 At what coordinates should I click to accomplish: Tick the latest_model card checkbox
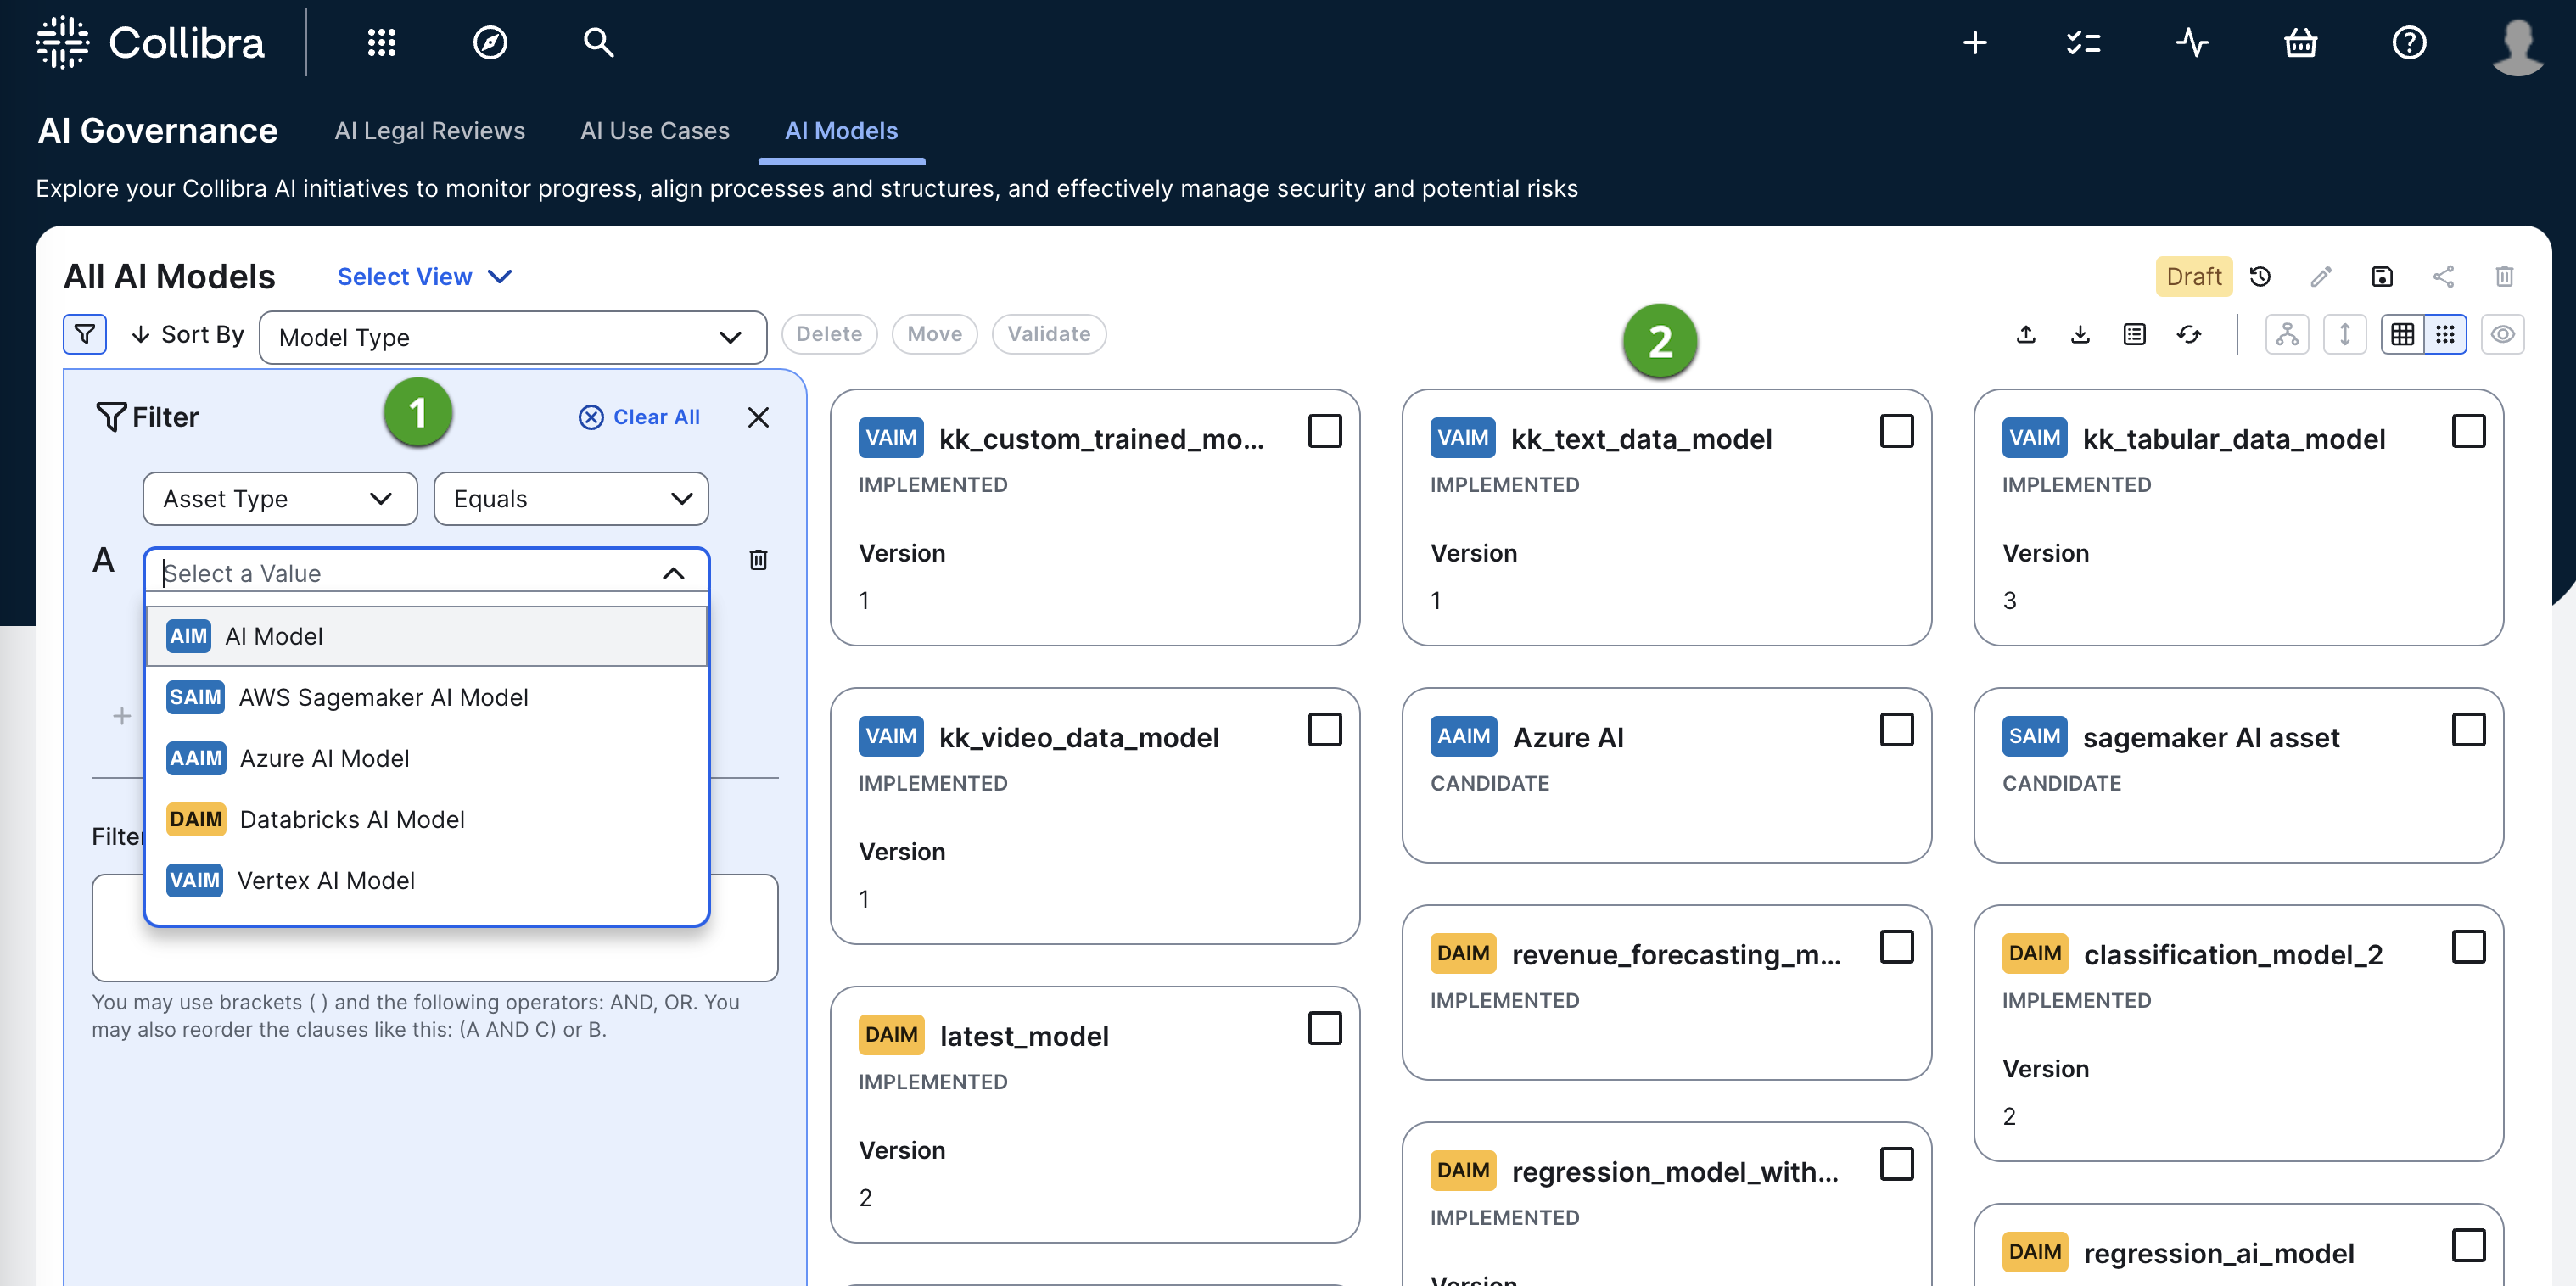(x=1324, y=1028)
